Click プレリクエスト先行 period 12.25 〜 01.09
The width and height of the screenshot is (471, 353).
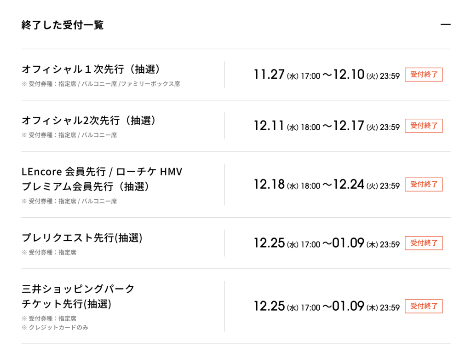327,243
